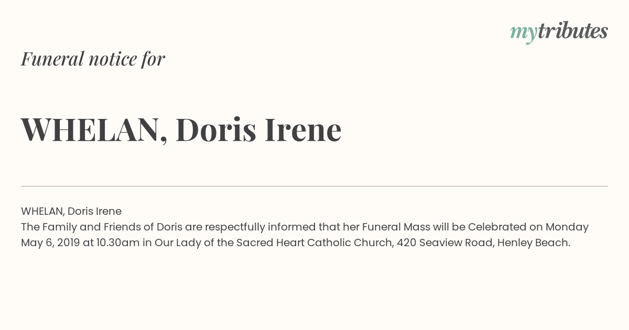Click "Our Lady of the Sacred Heart"
This screenshot has width=629, height=330.
coord(230,243)
